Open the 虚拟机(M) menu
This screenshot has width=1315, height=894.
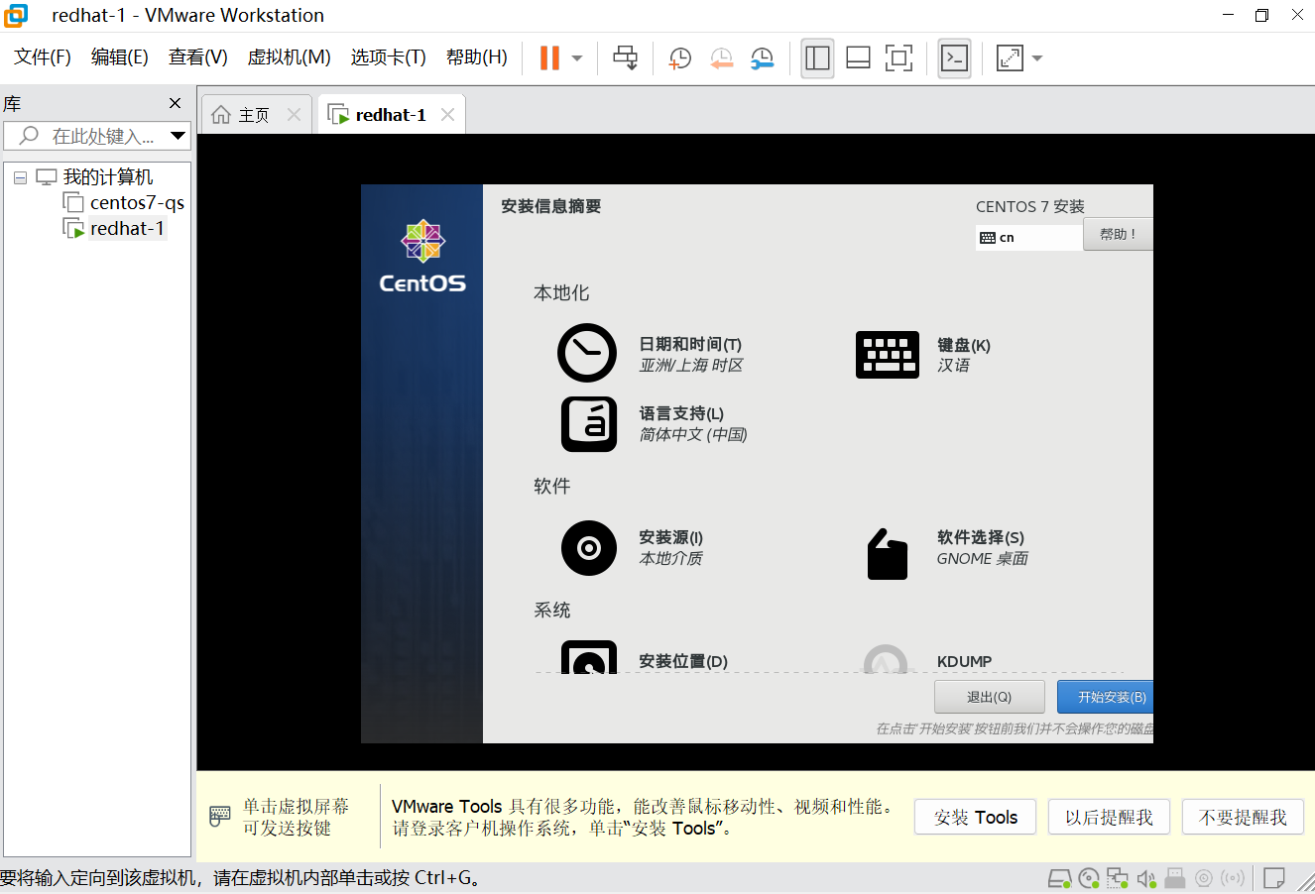point(289,57)
